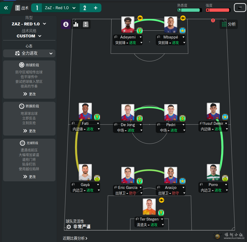Image resolution: width=247 pixels, height=242 pixels.
Task: Click 更改 under 持球阶段 section
Action: point(30,94)
